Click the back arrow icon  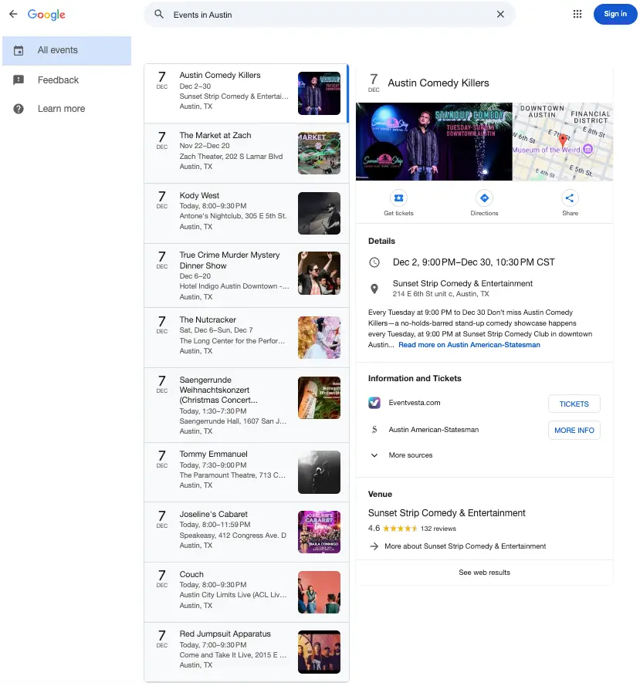click(13, 14)
